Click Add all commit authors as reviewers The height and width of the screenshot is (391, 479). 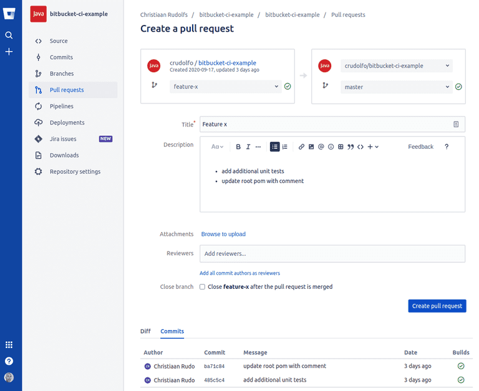239,273
